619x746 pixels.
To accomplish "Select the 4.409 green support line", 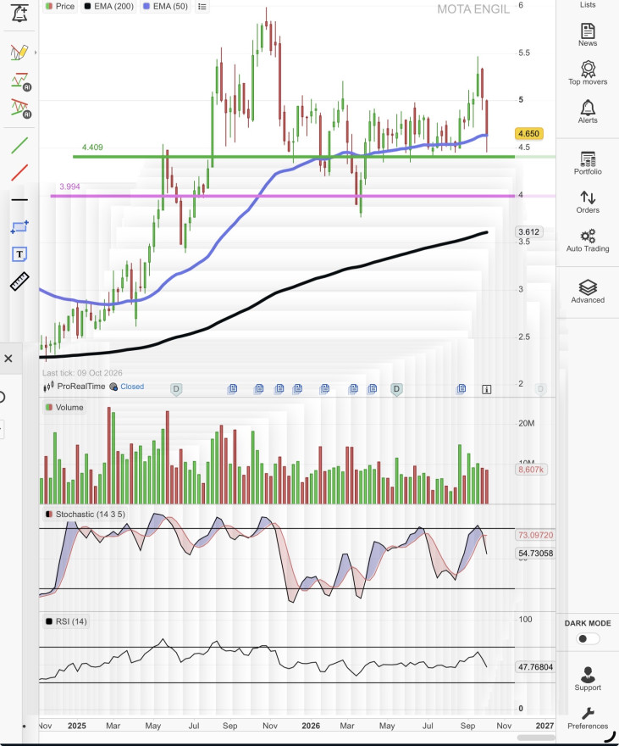I will click(x=294, y=157).
